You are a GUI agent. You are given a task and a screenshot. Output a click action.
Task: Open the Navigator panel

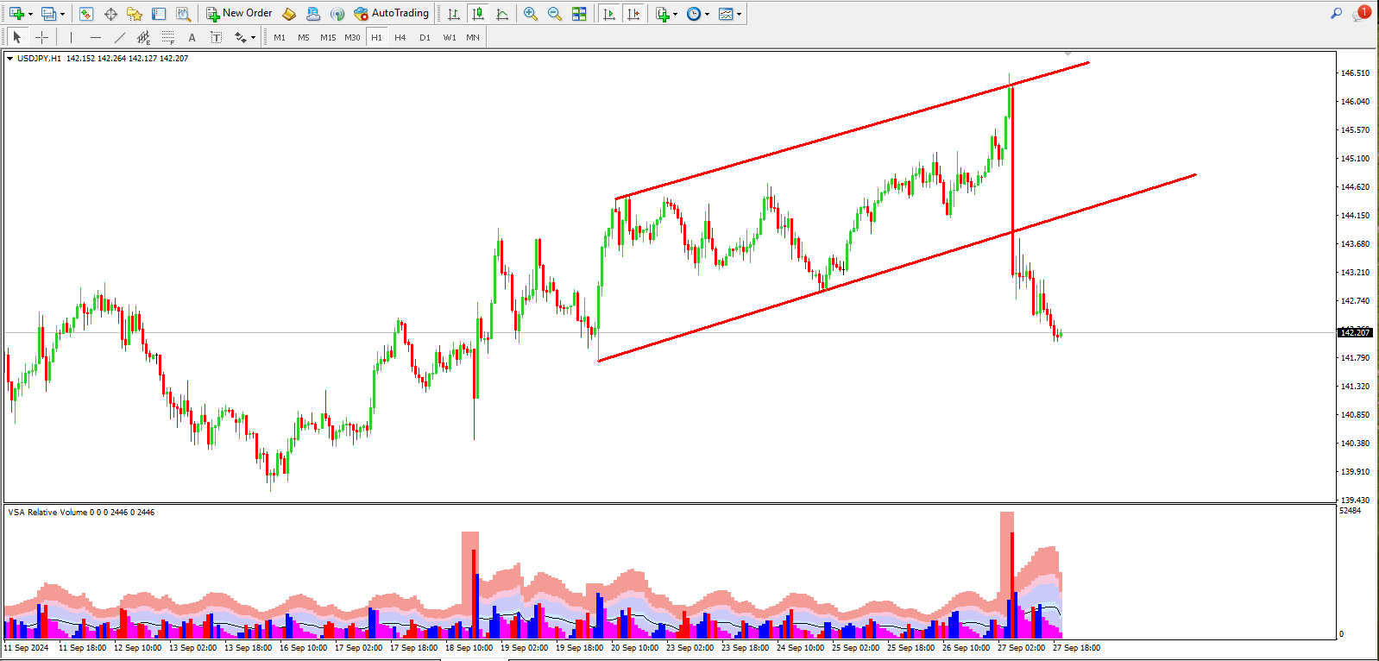[134, 14]
